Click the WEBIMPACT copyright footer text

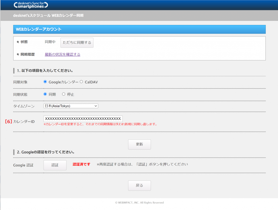[139, 203]
